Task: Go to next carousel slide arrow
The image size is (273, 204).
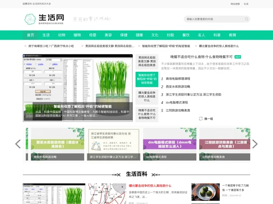Action: tap(255, 144)
